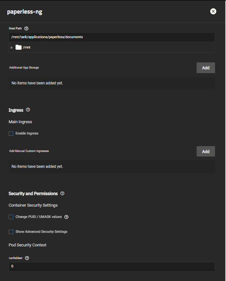The width and height of the screenshot is (226, 281).
Task: Focus the runAsUser value field
Action: click(x=112, y=266)
